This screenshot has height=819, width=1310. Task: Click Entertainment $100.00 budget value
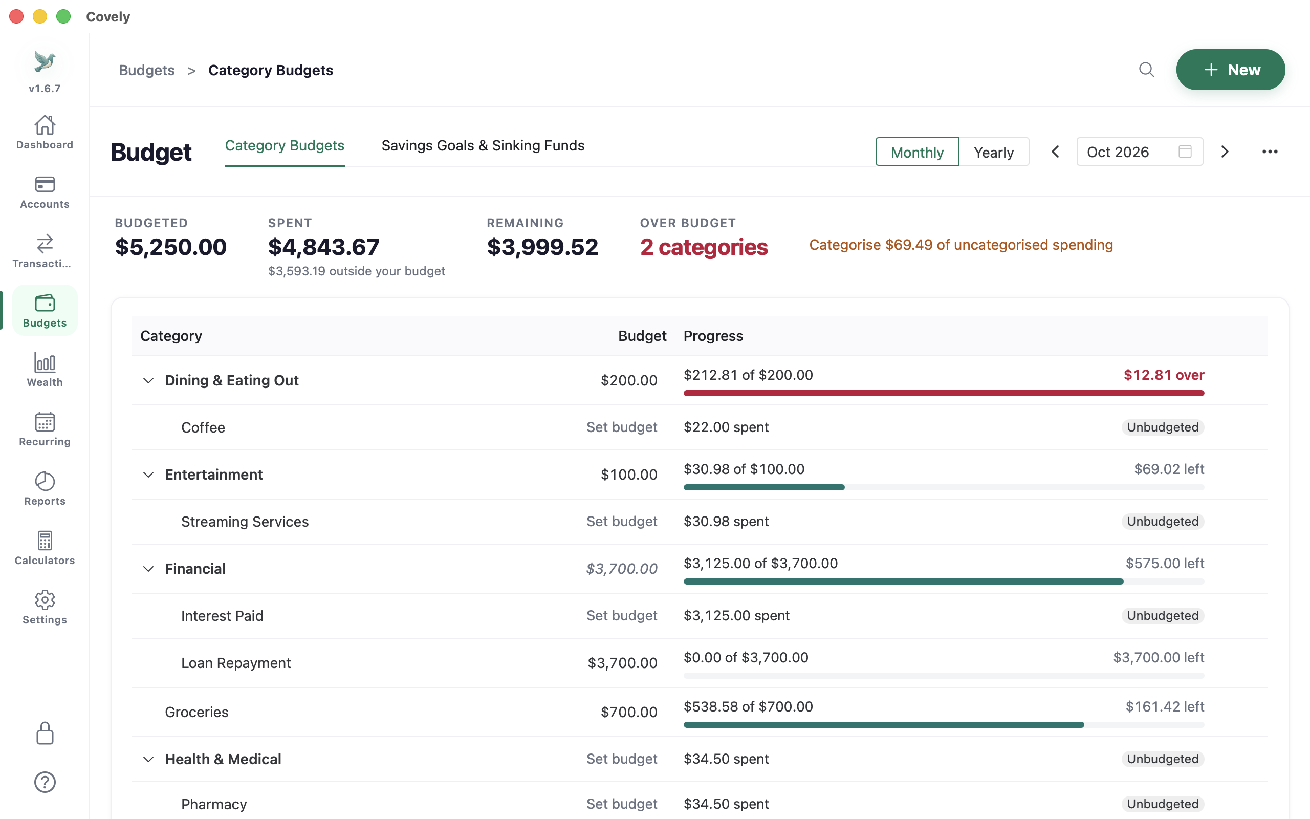[629, 475]
